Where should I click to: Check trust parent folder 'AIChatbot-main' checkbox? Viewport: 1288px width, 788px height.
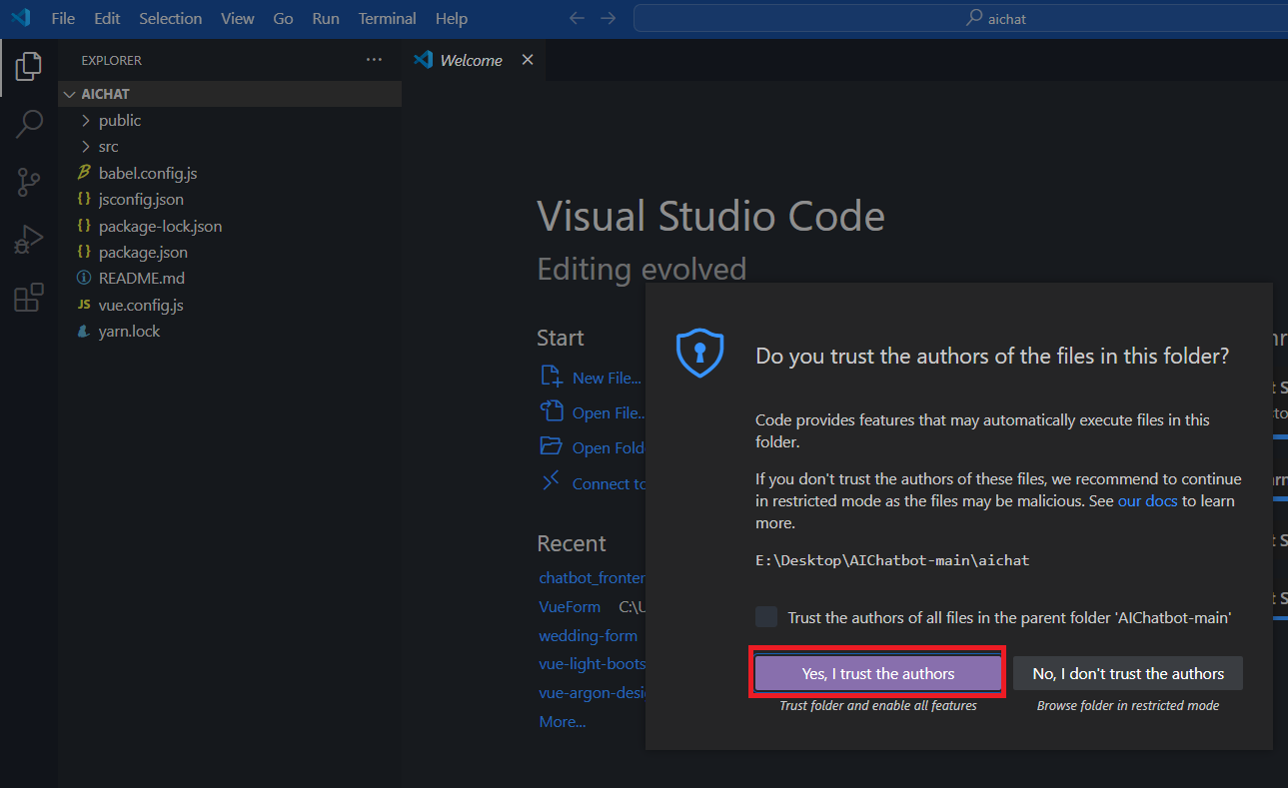pos(766,617)
